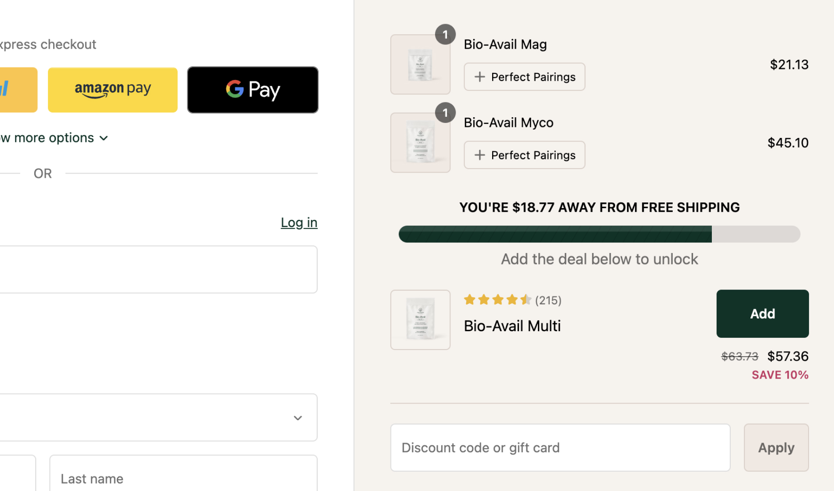Click the Google Pay express checkout button
This screenshot has width=834, height=491.
pos(253,90)
